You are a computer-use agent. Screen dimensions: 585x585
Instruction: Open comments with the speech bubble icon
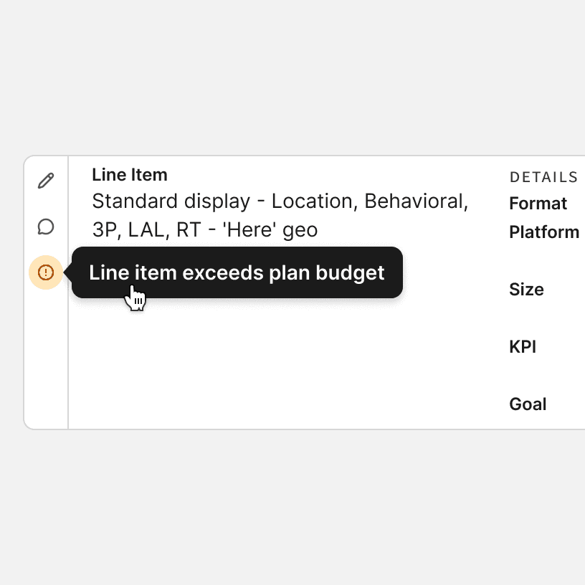click(x=46, y=227)
